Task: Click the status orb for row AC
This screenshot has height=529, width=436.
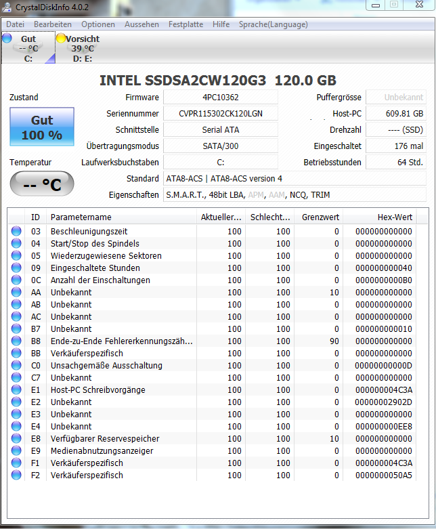Action: coord(16,316)
